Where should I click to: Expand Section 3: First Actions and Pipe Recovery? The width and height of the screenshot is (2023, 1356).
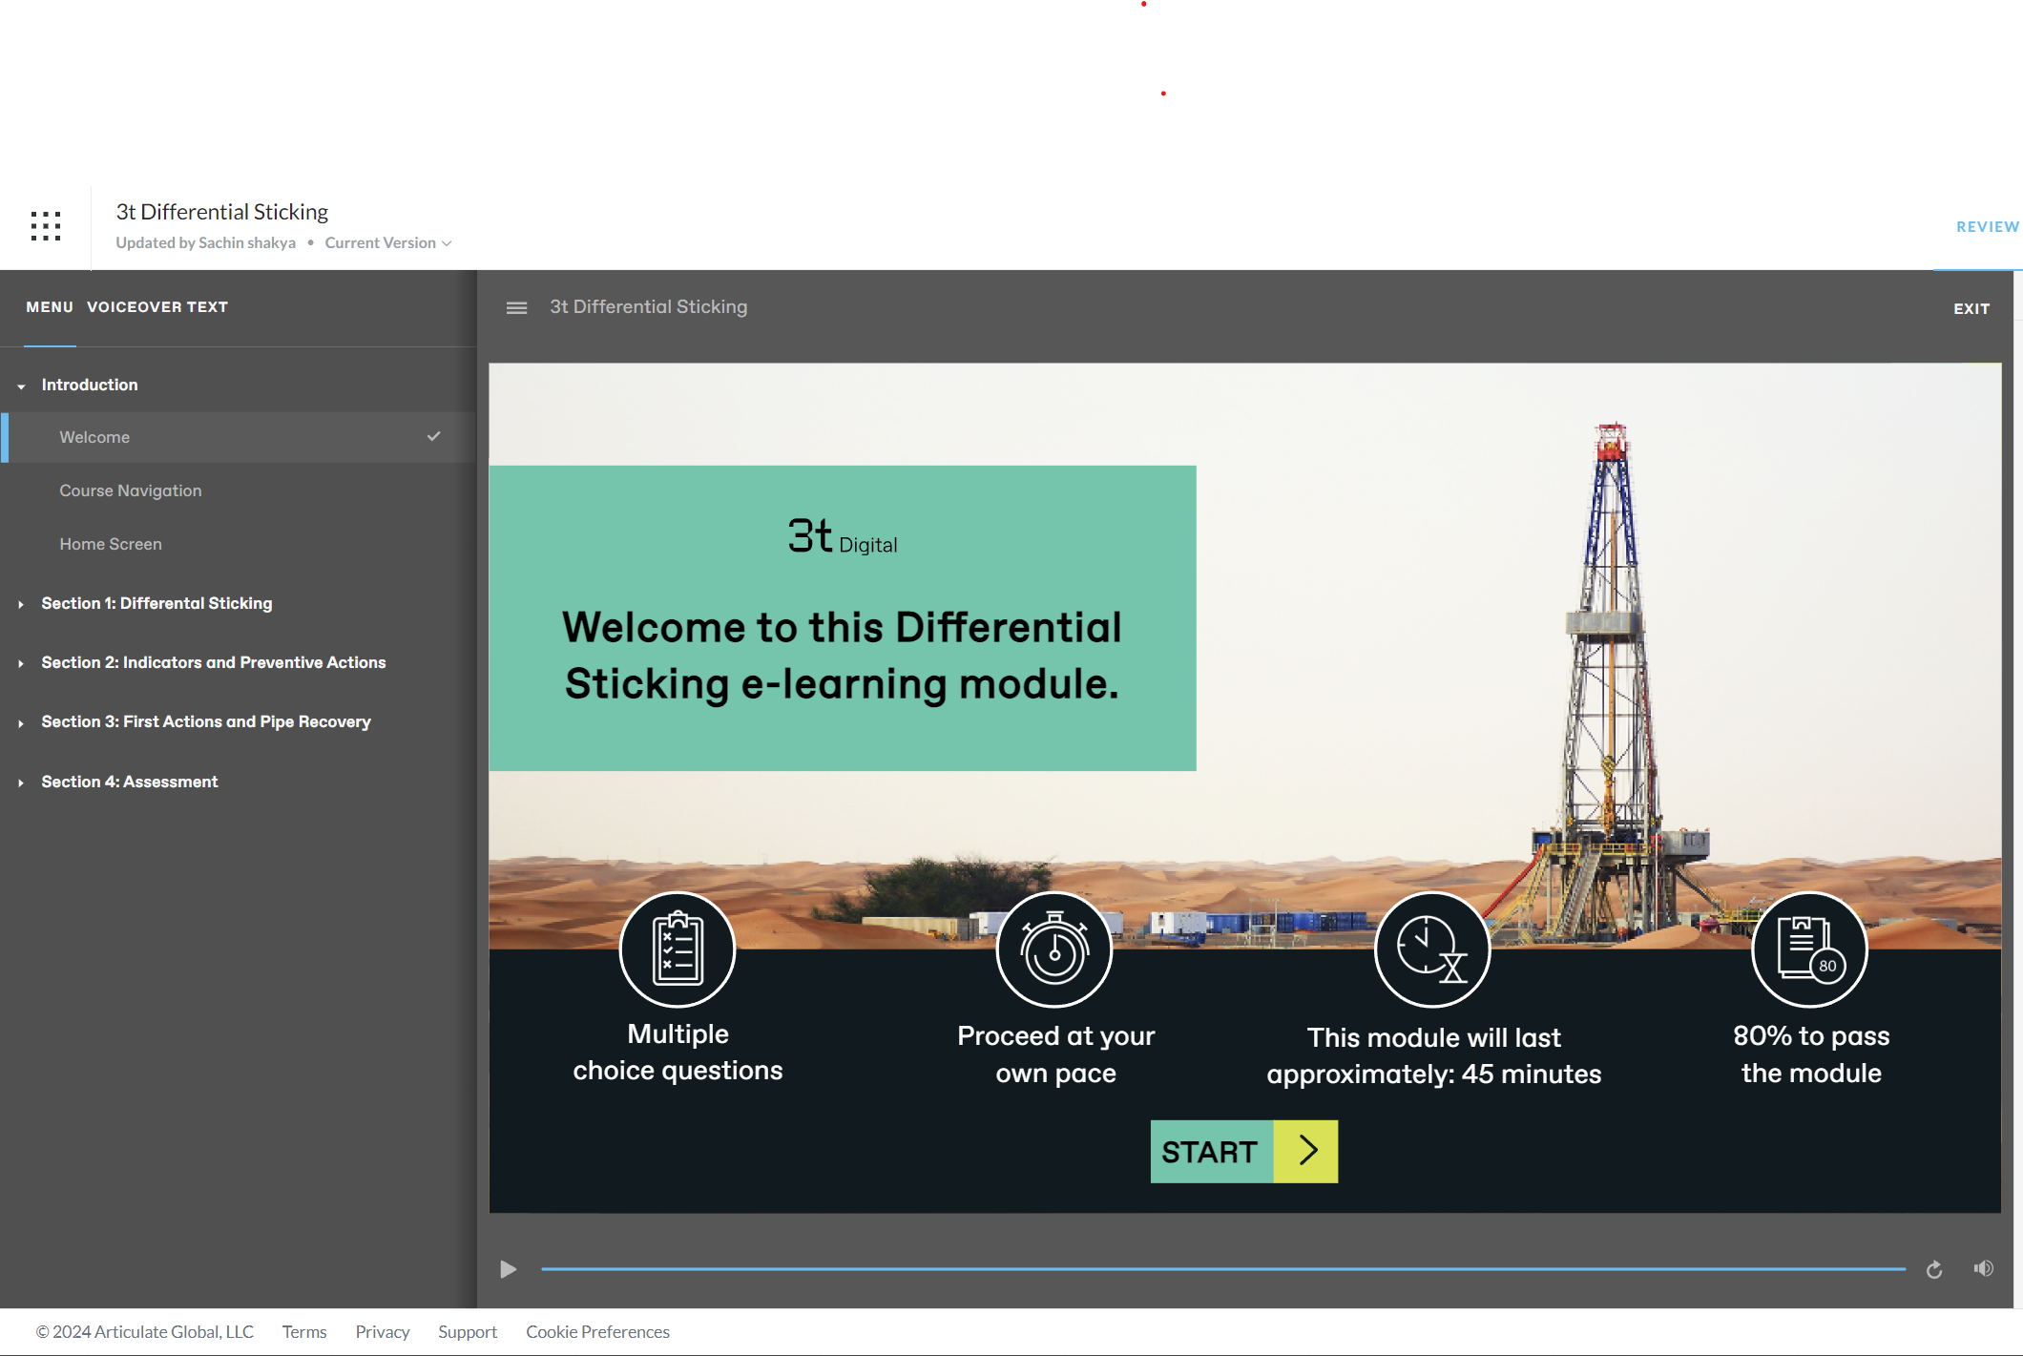point(21,723)
